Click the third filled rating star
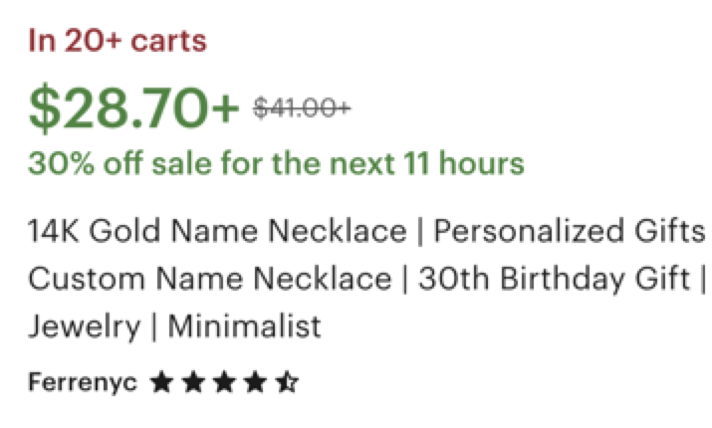712x428 pixels. (x=224, y=381)
